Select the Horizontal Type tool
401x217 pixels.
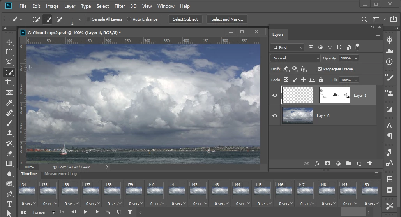tap(9, 204)
